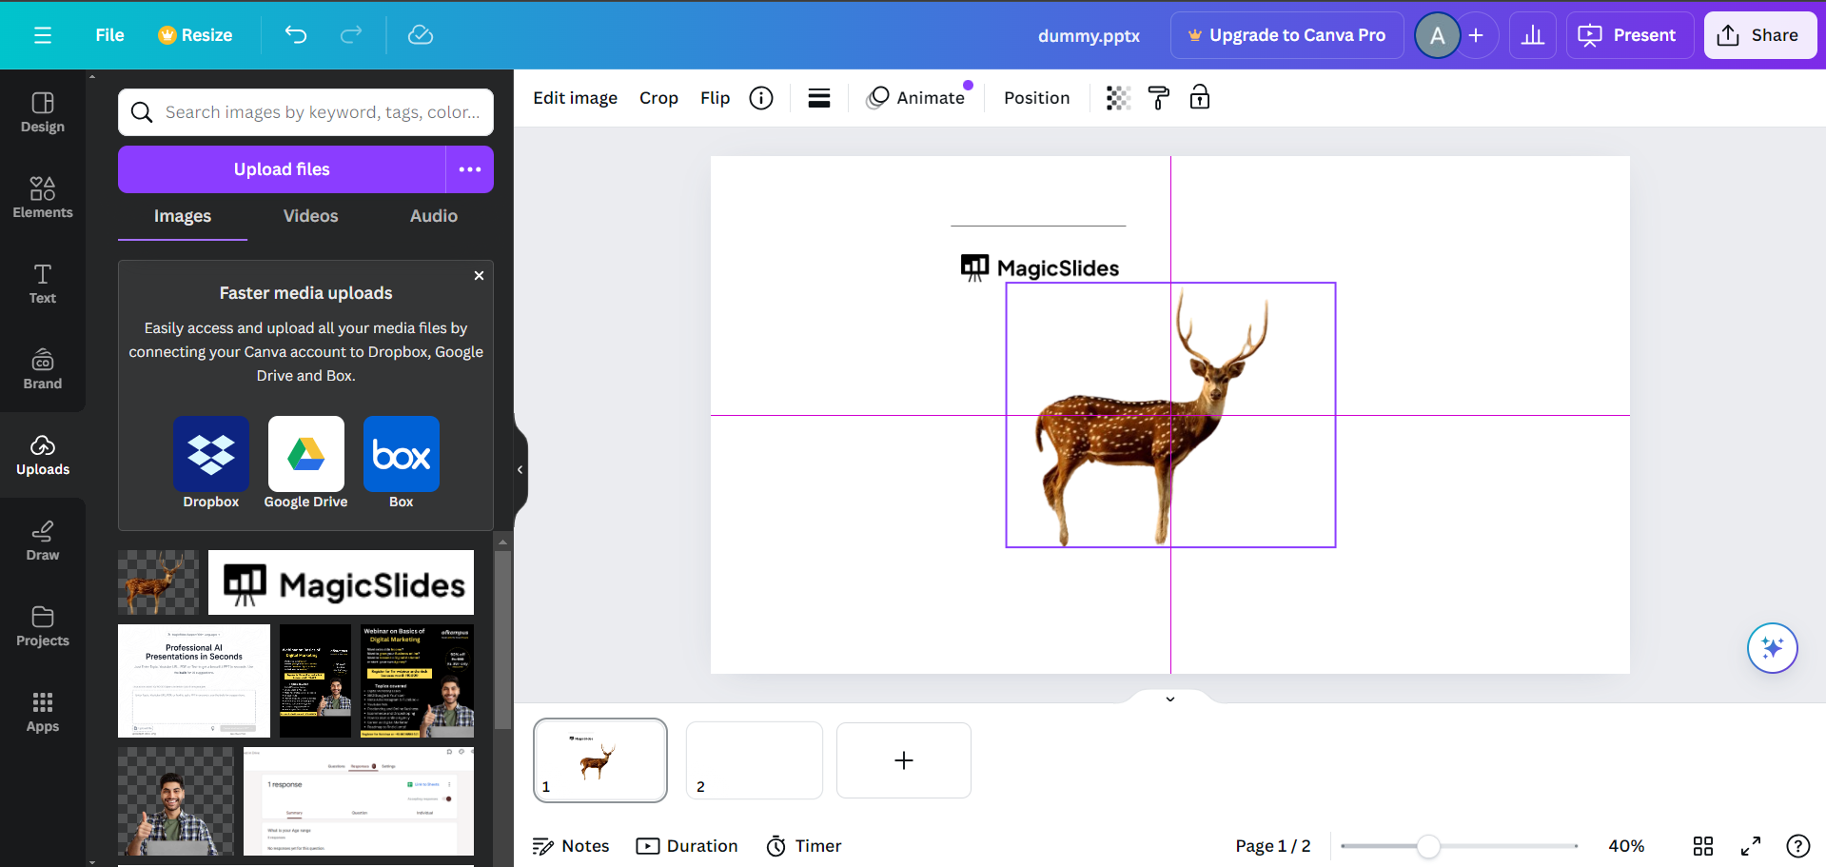Click the Upload files button

(282, 169)
